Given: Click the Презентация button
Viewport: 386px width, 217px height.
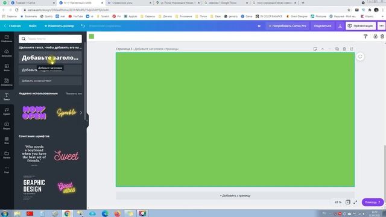Looking at the screenshot, I should [361, 26].
